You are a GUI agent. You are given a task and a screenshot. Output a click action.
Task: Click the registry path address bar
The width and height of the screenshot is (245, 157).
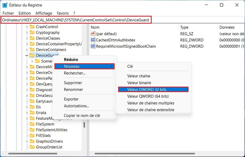tap(122, 20)
